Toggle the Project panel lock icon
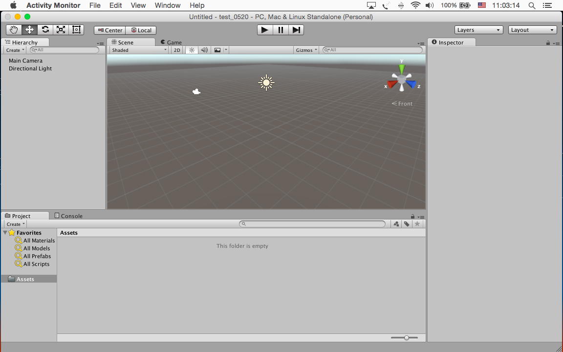Image resolution: width=563 pixels, height=352 pixels. 412,216
